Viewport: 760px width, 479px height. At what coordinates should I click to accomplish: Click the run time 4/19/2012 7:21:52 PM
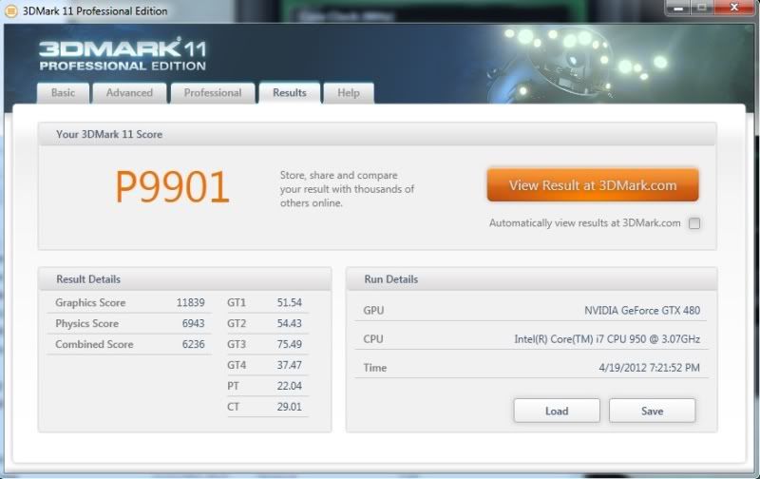[x=650, y=368]
